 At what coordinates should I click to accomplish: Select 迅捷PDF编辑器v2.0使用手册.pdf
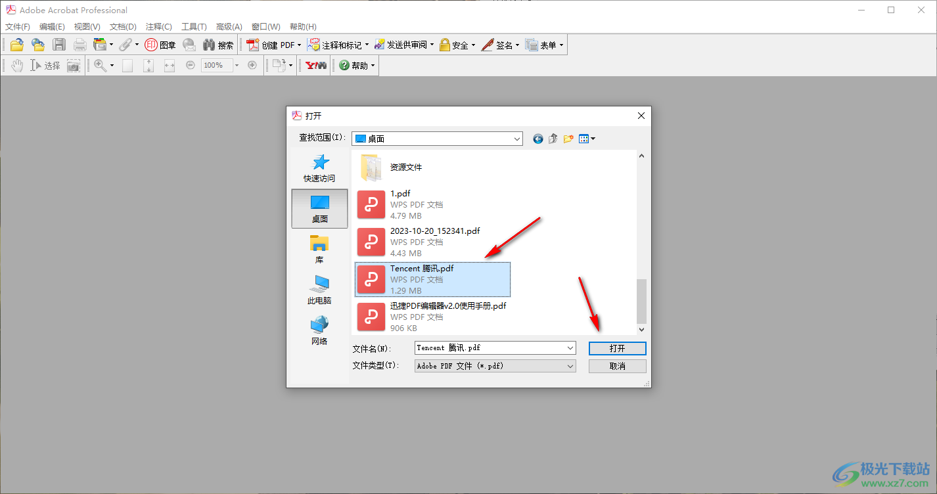click(x=432, y=317)
